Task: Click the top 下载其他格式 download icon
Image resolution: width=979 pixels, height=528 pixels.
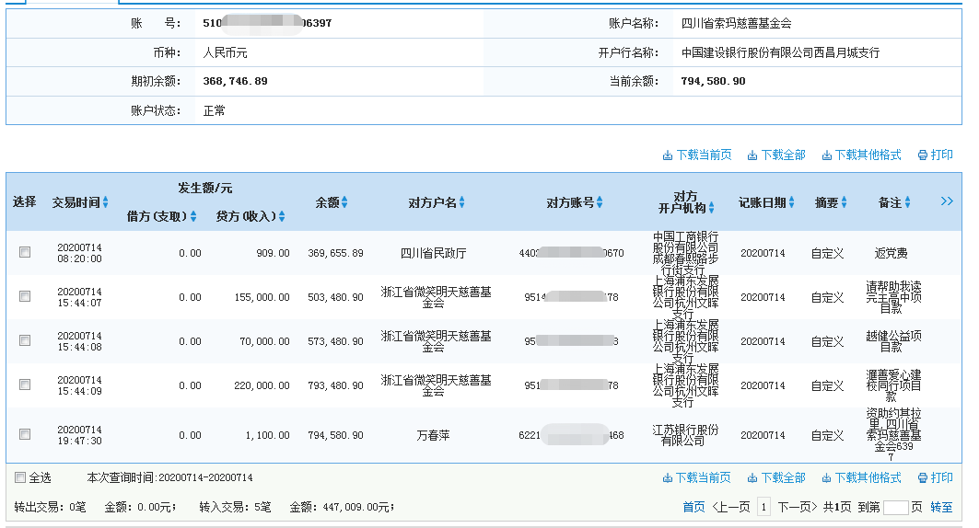Action: click(x=827, y=155)
